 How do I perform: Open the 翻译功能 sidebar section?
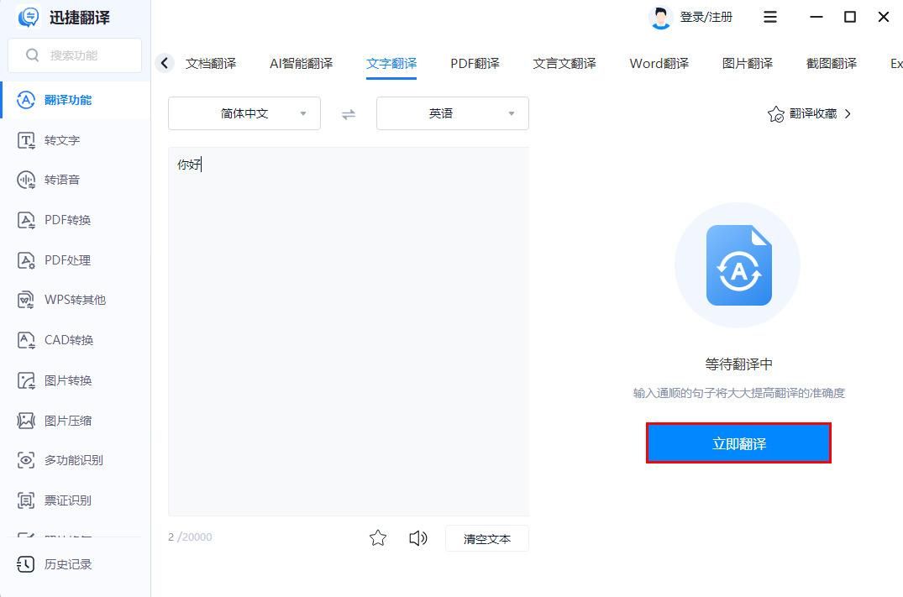click(x=75, y=100)
